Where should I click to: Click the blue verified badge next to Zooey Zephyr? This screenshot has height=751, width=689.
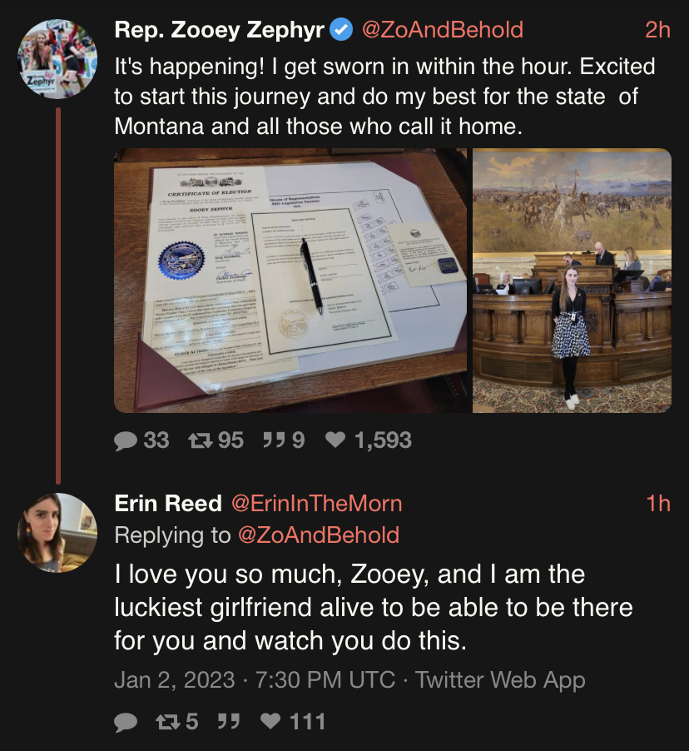(341, 30)
